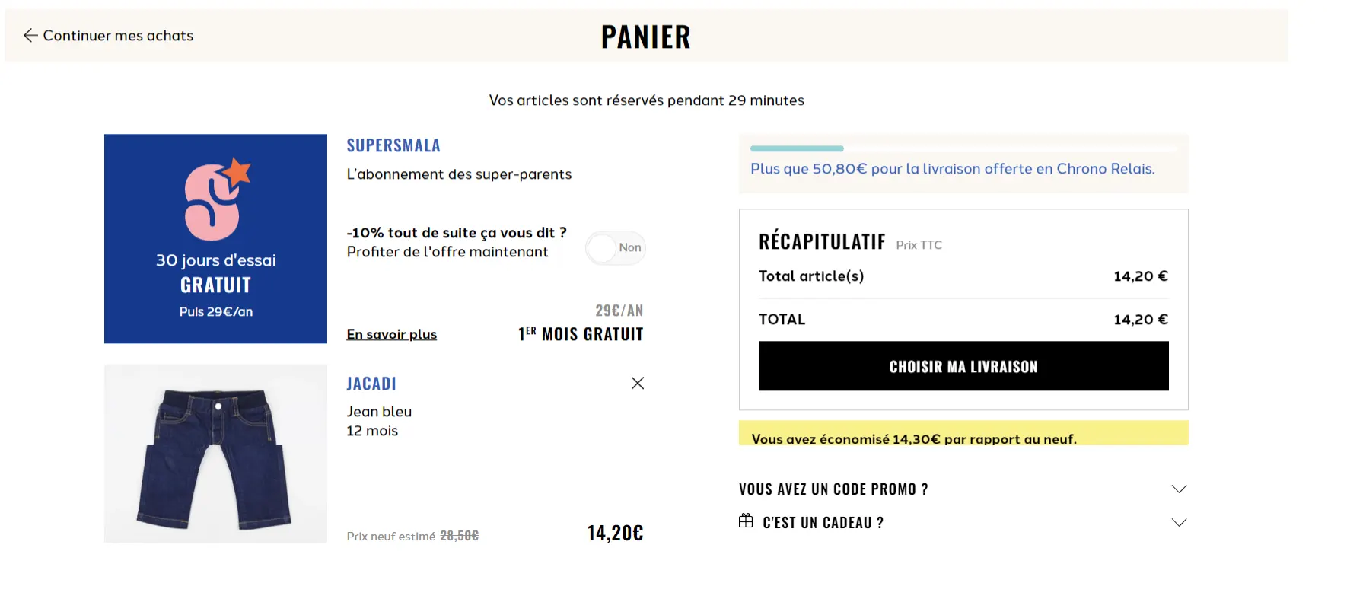Click the free delivery progress bar
The width and height of the screenshot is (1347, 599).
tap(963, 148)
